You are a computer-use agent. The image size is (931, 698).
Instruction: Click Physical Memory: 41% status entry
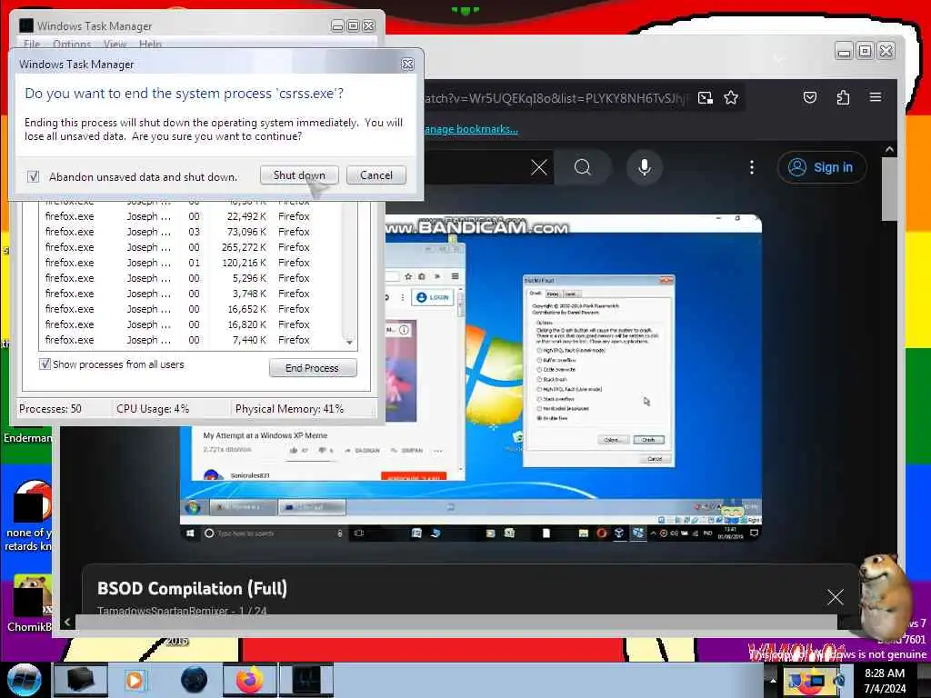click(x=289, y=409)
